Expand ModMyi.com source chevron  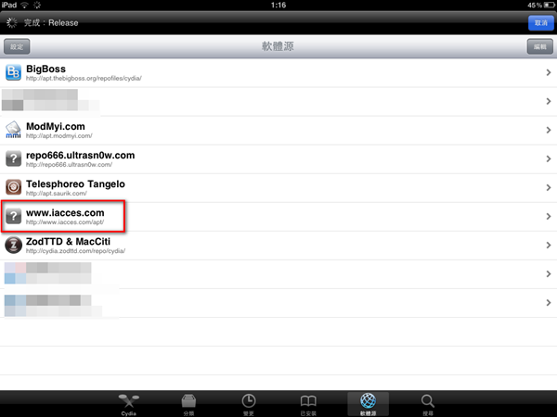[549, 130]
